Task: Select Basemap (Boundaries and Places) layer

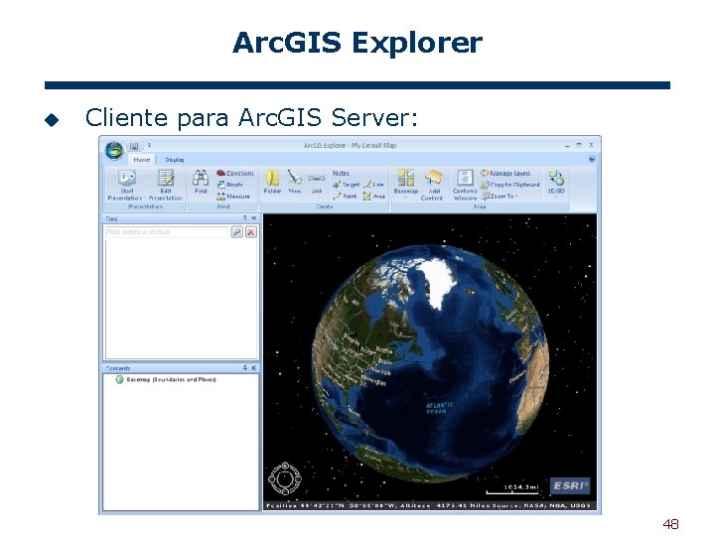Action: [166, 379]
